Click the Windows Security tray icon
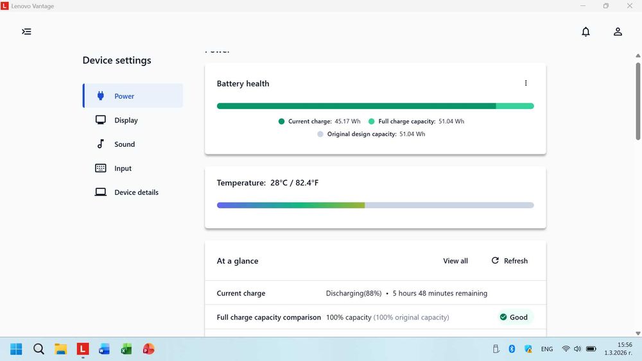Image resolution: width=642 pixels, height=361 pixels. coord(528,349)
